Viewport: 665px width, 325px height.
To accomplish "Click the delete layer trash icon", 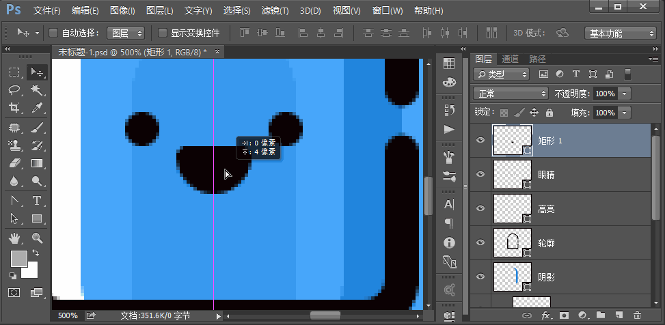I will (637, 315).
